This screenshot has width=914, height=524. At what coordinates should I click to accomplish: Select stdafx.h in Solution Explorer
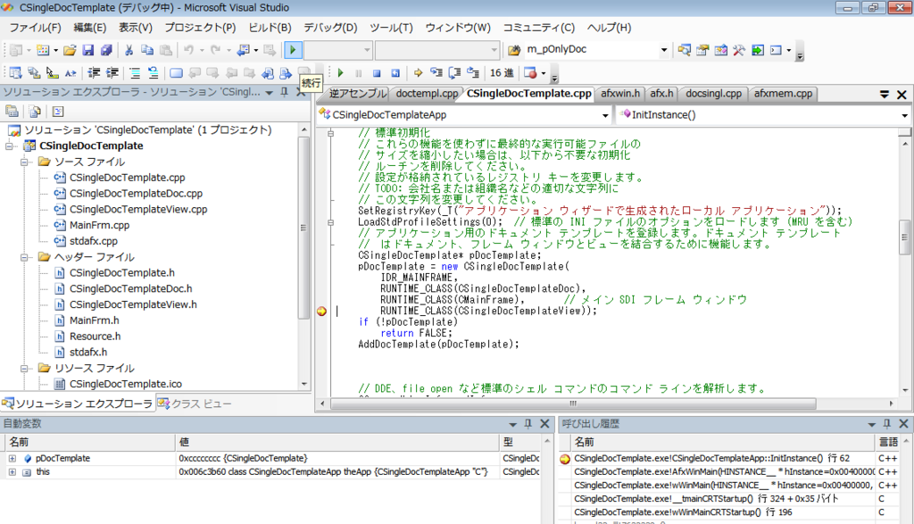(88, 352)
